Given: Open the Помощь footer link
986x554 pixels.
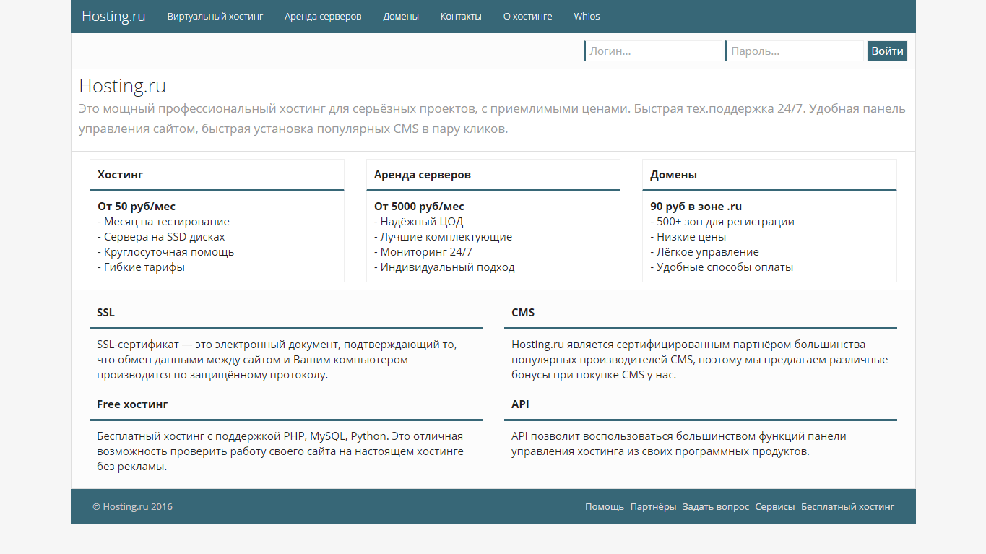Looking at the screenshot, I should (x=605, y=506).
